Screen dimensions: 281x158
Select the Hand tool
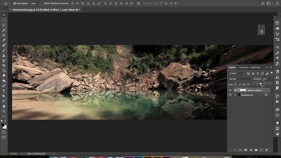[x=4, y=106]
